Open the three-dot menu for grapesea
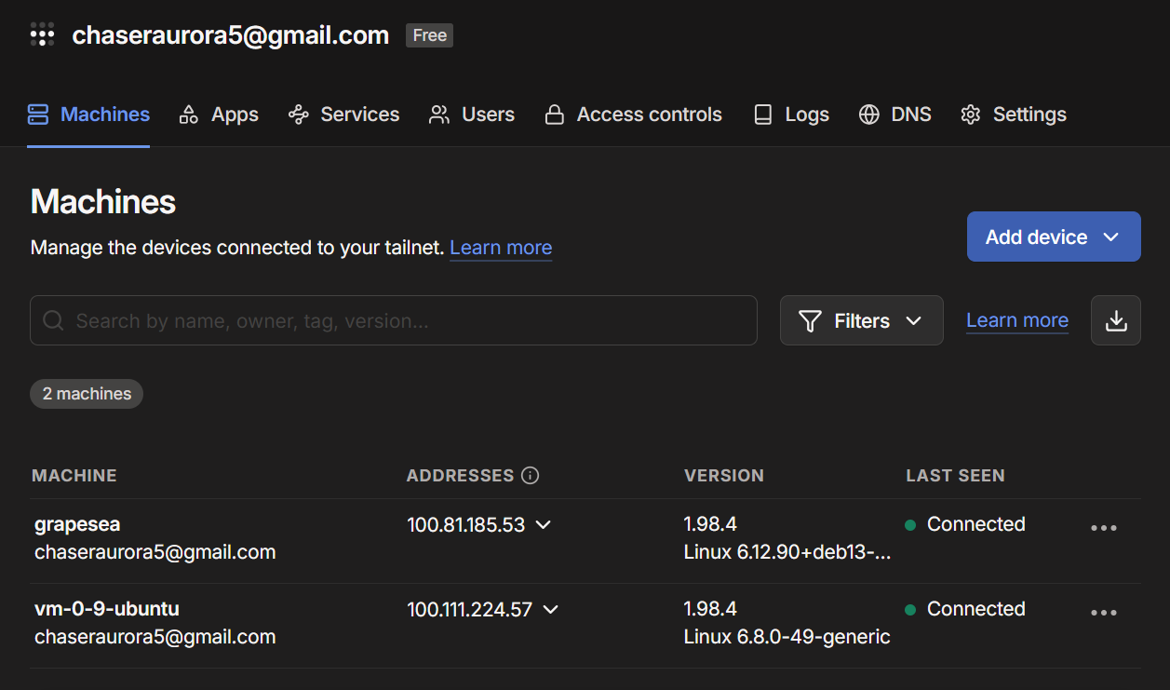This screenshot has width=1170, height=690. click(x=1104, y=528)
